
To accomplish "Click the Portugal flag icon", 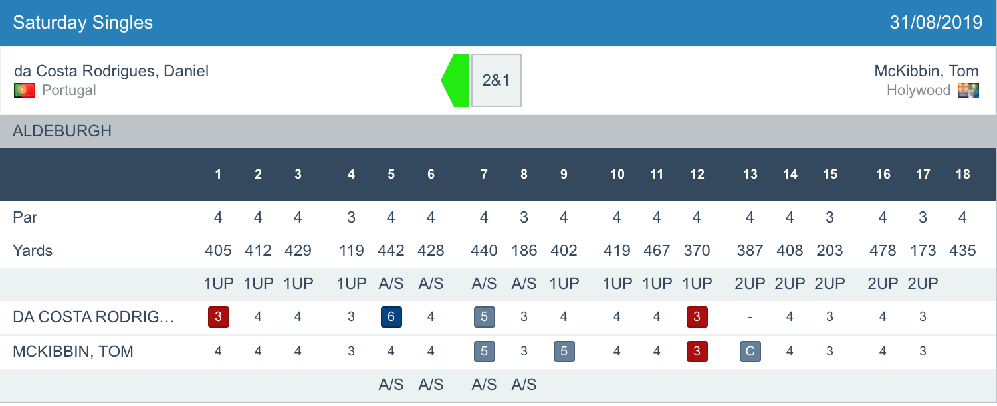I will point(25,90).
